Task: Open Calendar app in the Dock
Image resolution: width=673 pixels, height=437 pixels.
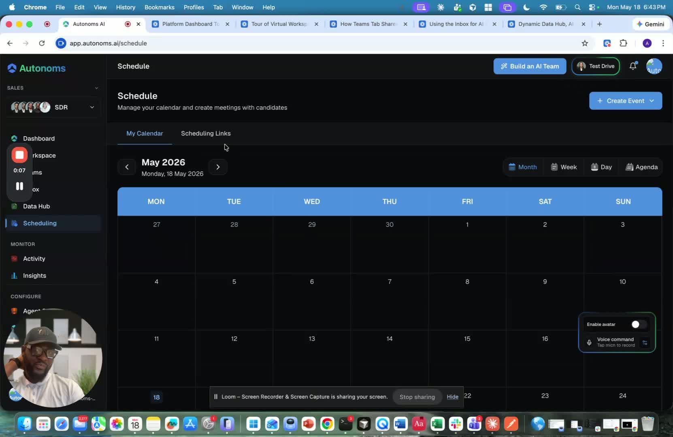Action: point(135,424)
